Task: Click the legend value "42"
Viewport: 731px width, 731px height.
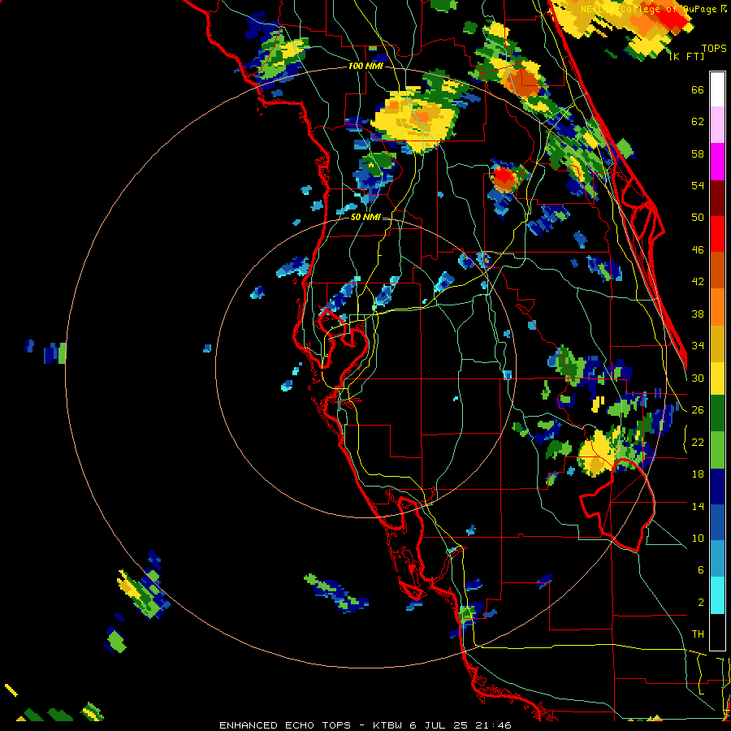Action: (x=698, y=282)
